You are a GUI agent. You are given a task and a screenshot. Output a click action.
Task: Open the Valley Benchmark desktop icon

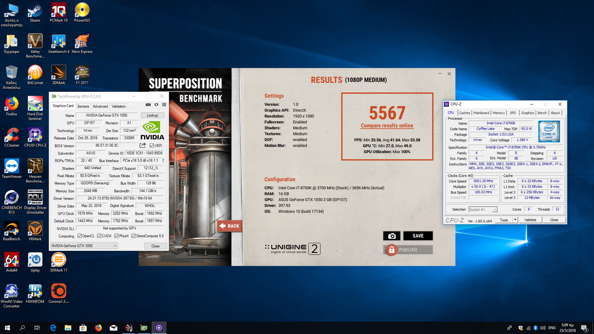(x=35, y=46)
